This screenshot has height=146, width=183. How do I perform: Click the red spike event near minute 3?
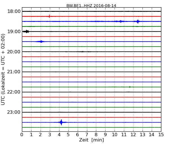coord(50,16)
